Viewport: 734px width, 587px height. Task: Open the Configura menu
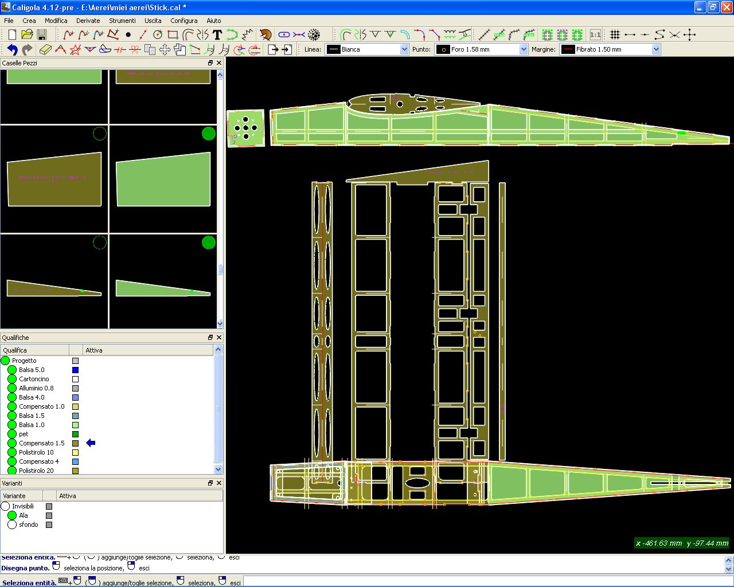pyautogui.click(x=183, y=21)
